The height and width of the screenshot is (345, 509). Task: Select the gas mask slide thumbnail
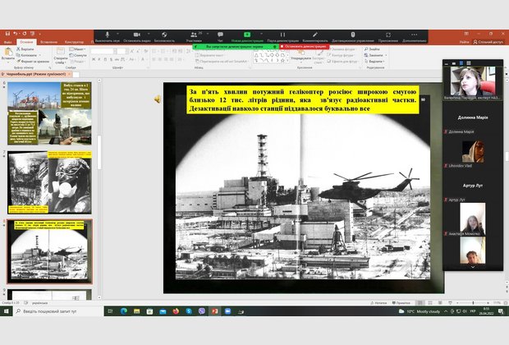(x=50, y=182)
